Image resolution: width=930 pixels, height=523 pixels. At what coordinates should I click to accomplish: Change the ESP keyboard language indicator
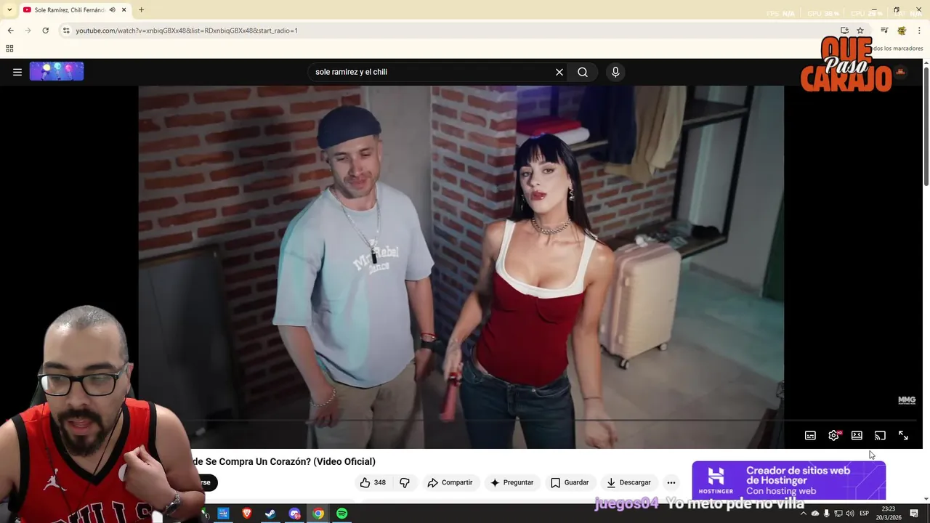coord(865,514)
